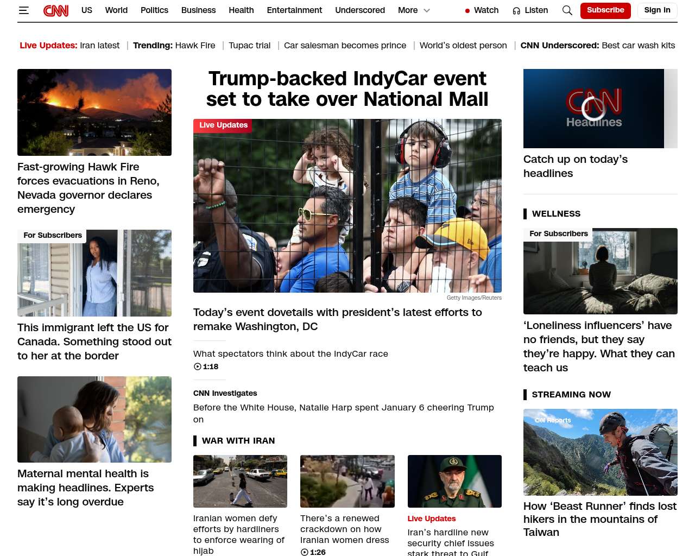Open Best car wash kits link
695x556 pixels.
pyautogui.click(x=639, y=46)
